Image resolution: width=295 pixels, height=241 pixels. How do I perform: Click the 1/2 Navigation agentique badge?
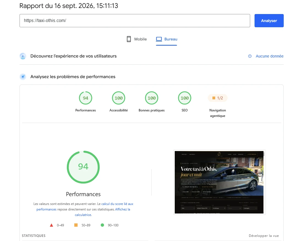pyautogui.click(x=218, y=98)
